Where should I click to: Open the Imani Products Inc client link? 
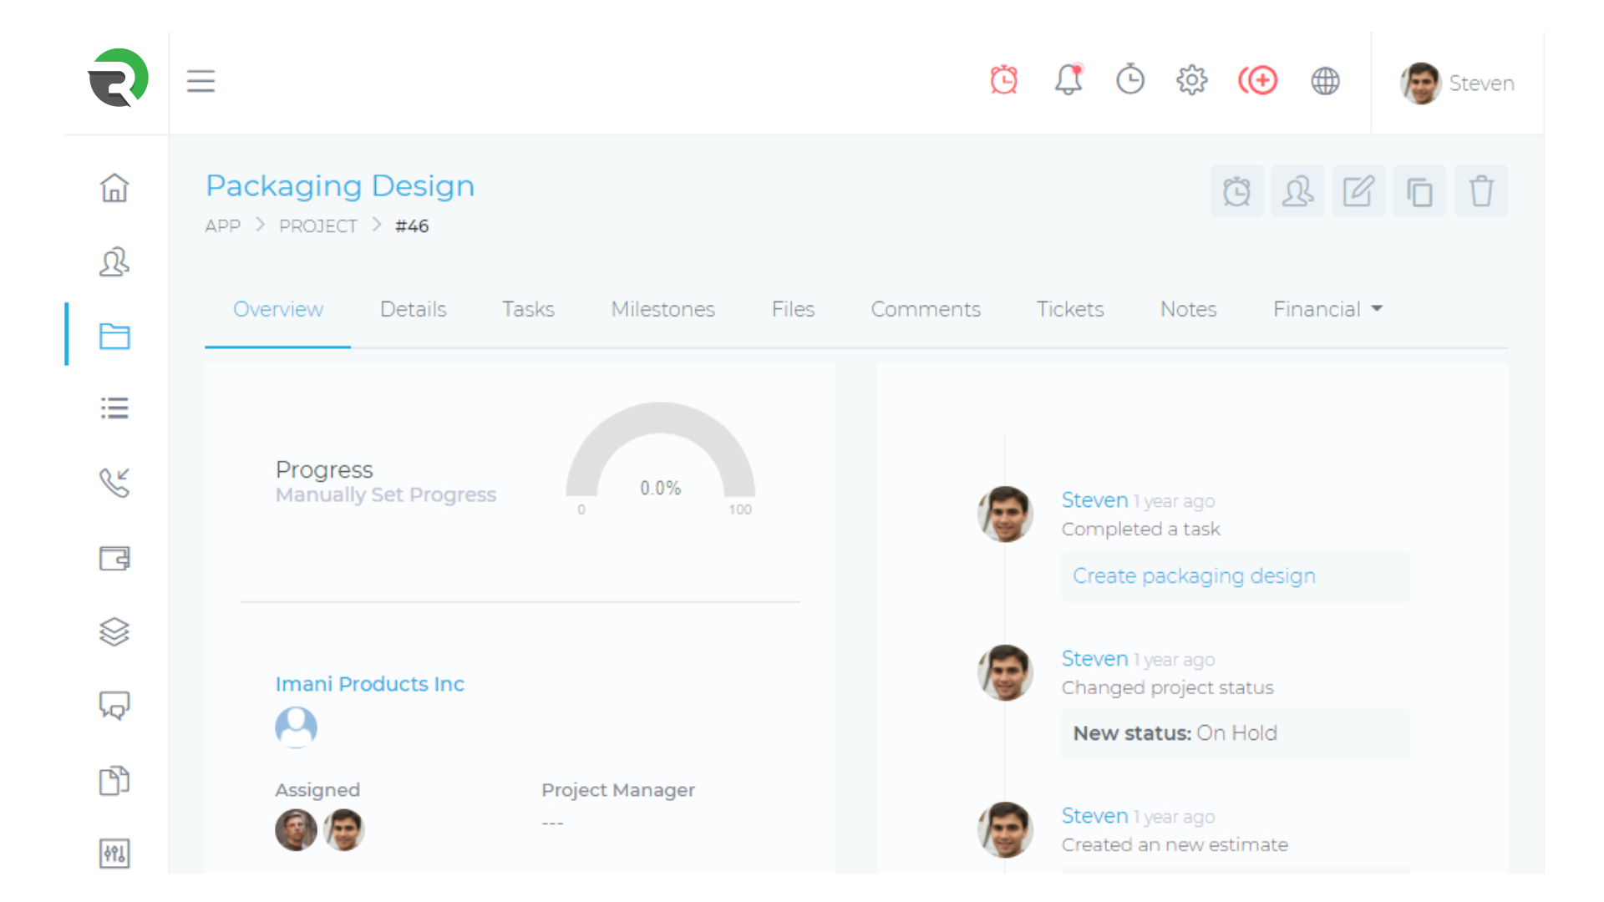[x=369, y=684]
